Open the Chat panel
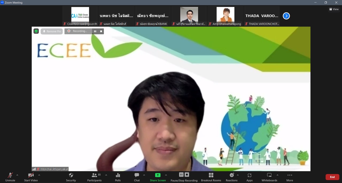The height and width of the screenshot is (183, 342). (137, 177)
